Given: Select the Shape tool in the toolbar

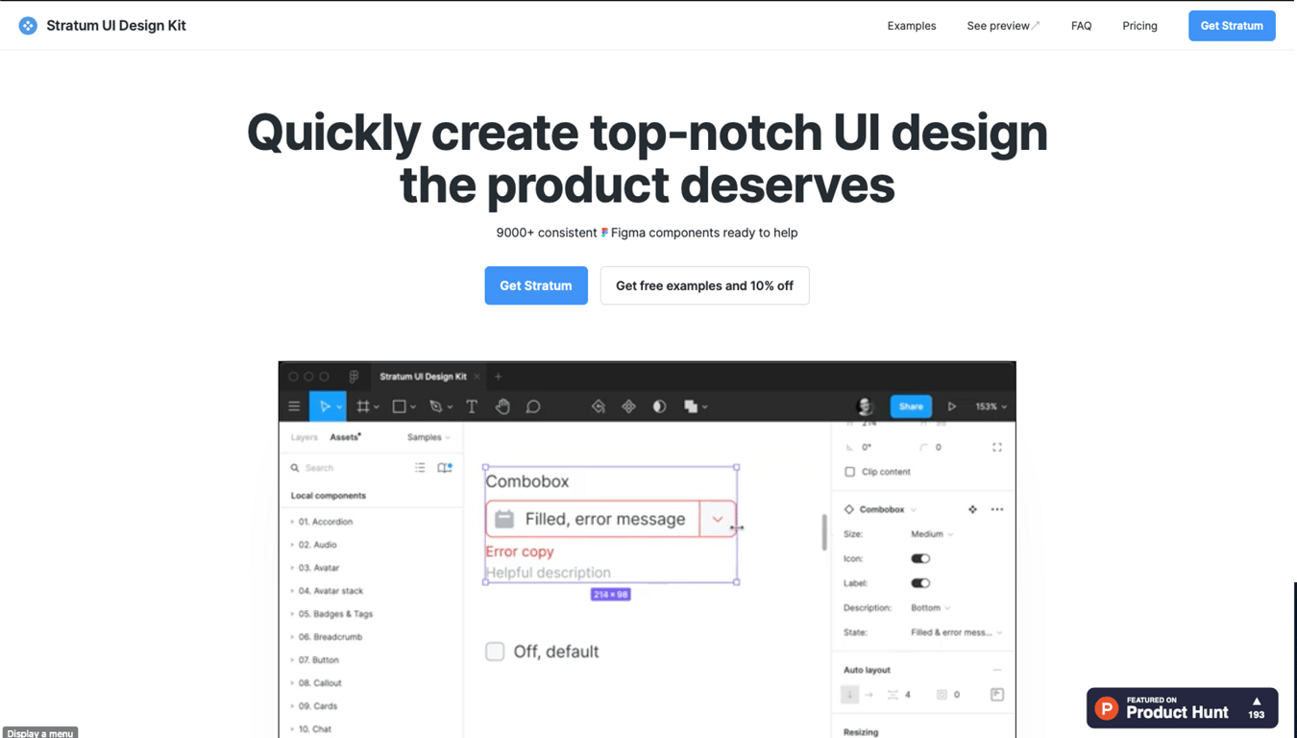Looking at the screenshot, I should 399,406.
